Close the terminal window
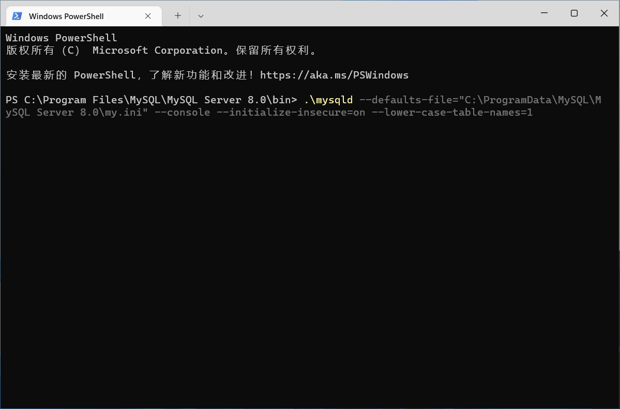The image size is (620, 409). click(604, 13)
